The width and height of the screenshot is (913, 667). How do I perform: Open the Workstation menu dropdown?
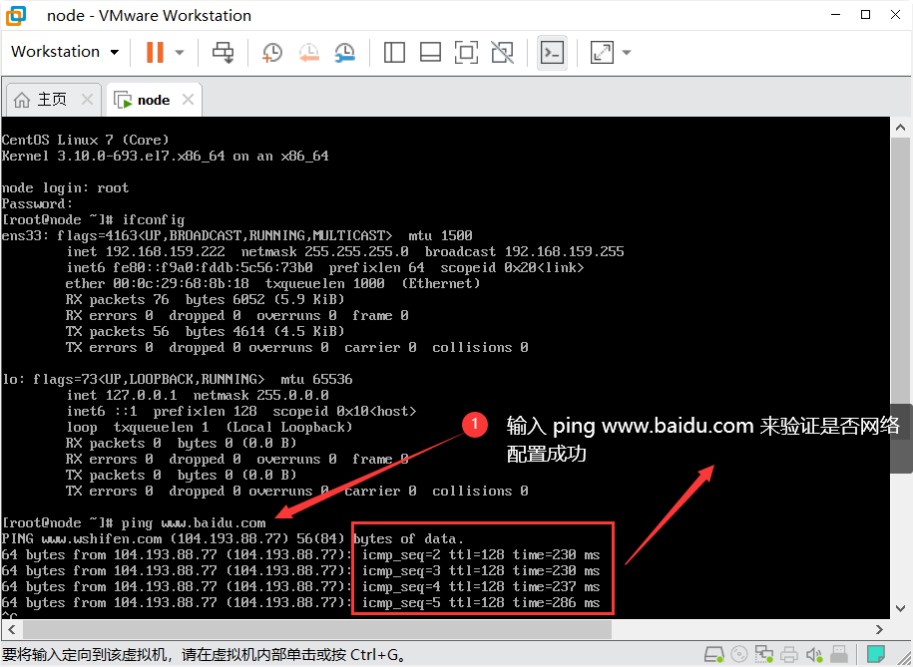(x=65, y=52)
